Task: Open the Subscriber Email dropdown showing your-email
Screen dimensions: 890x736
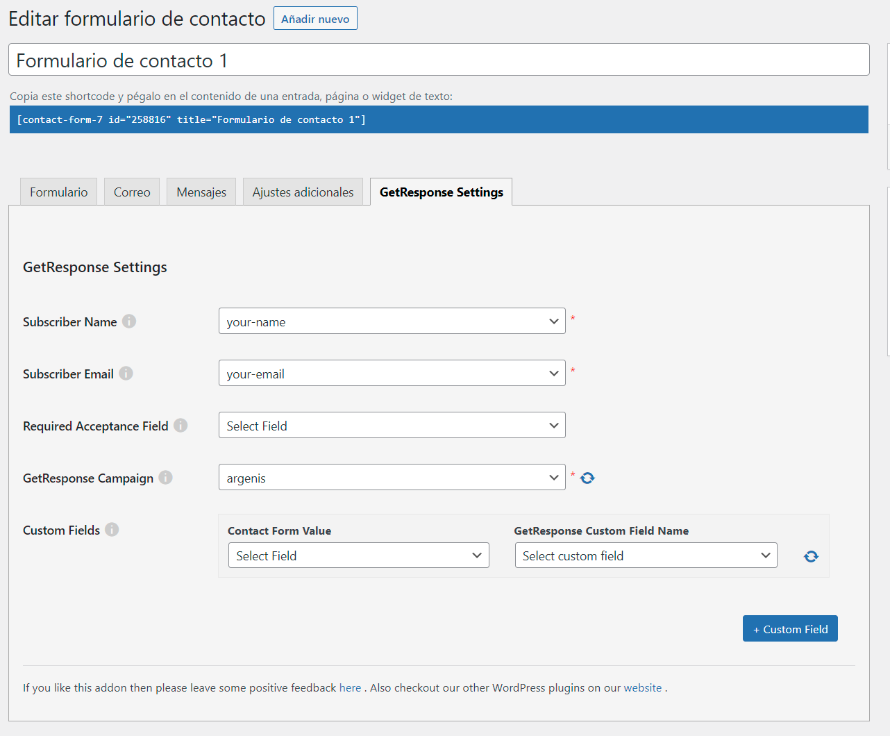Action: click(x=392, y=373)
